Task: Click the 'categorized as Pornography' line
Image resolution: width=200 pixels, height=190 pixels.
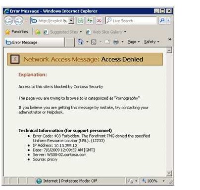Action: click(x=79, y=98)
